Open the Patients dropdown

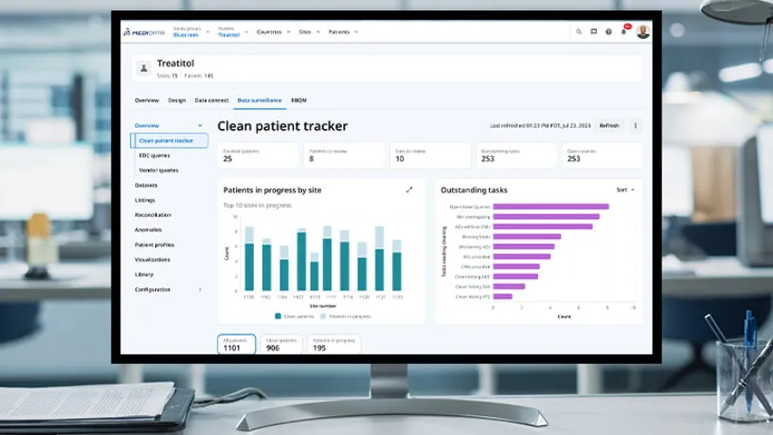pos(343,32)
